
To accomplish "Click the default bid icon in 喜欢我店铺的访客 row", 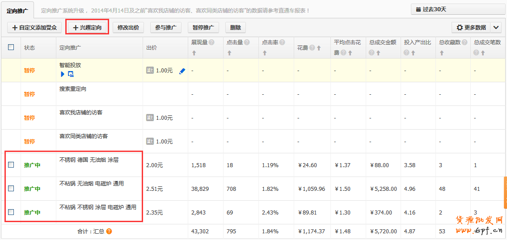I will click(x=150, y=118).
